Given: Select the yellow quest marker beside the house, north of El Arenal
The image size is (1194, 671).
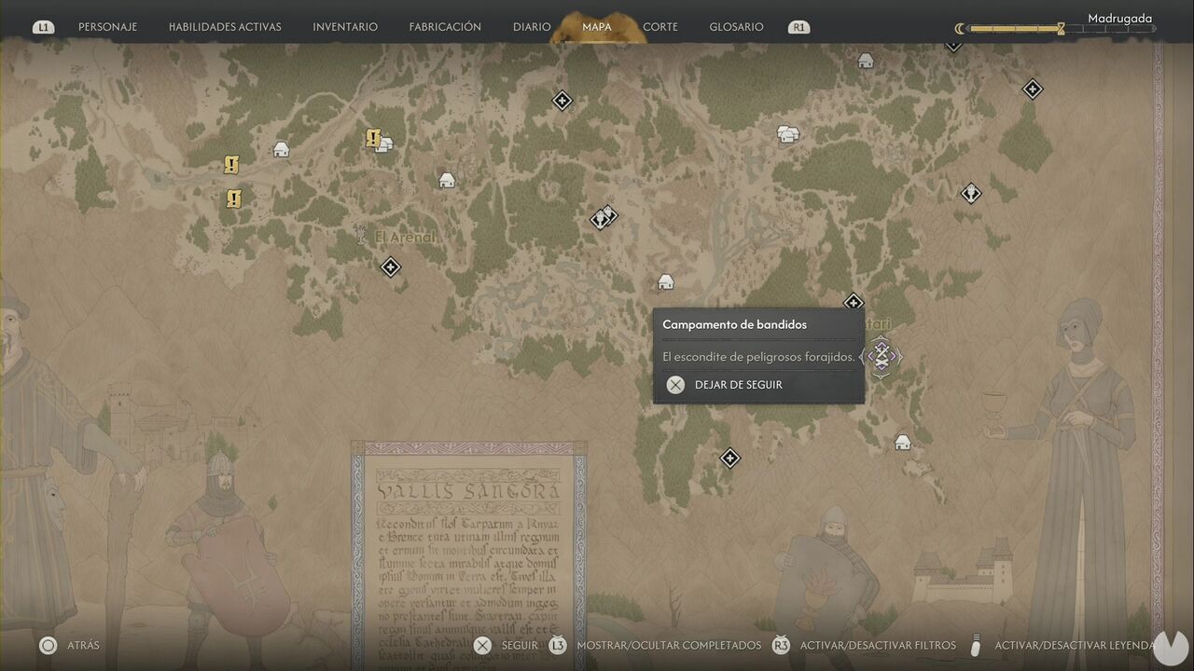Looking at the screenshot, I should pos(373,139).
